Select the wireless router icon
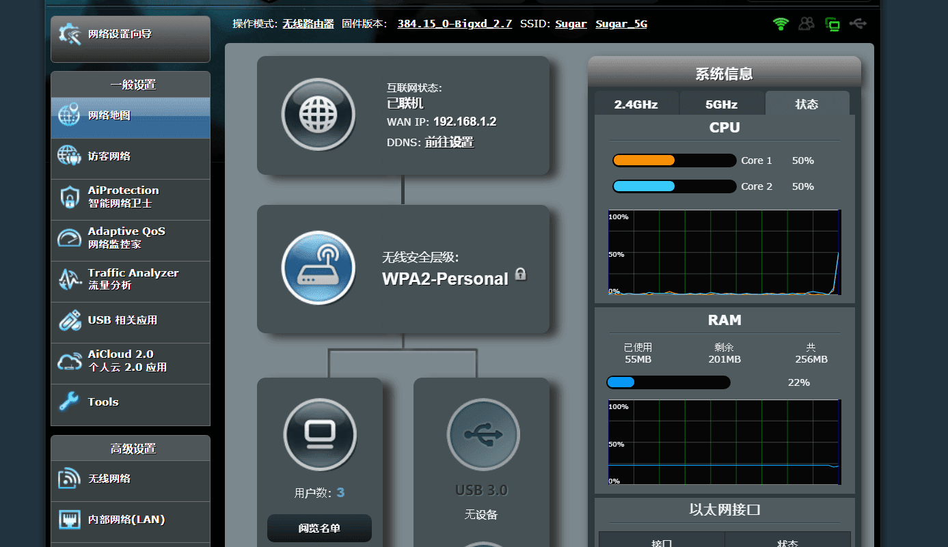The image size is (948, 547). 318,268
